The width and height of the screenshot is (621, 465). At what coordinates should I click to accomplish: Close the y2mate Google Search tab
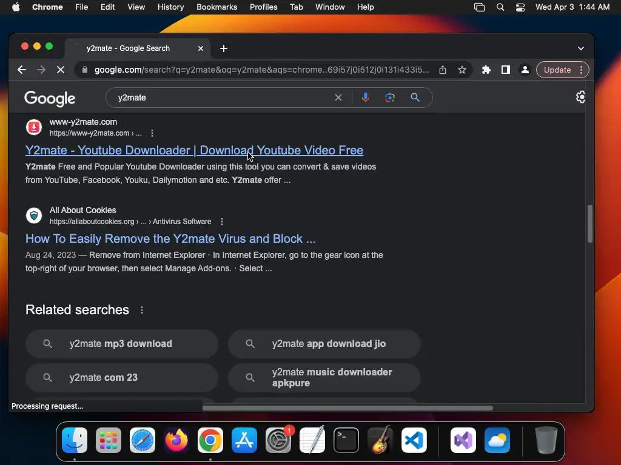click(200, 48)
